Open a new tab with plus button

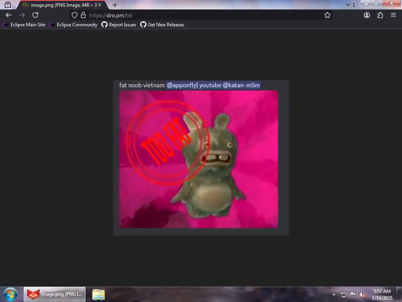(x=115, y=5)
